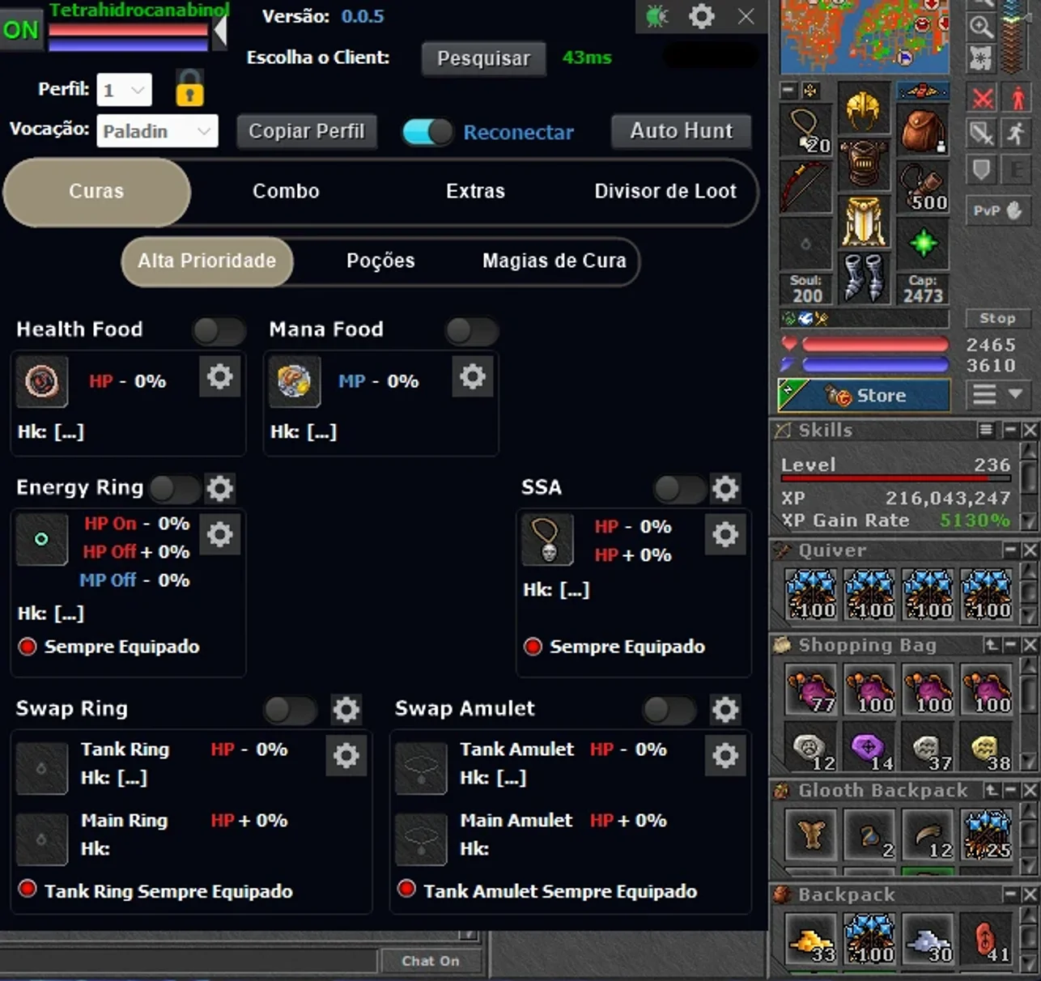Collapse the Skills panel
The width and height of the screenshot is (1041, 981).
(1010, 430)
